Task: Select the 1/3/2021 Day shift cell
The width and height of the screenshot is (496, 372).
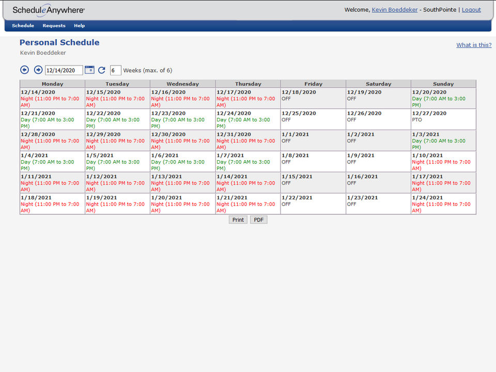Action: [443, 141]
